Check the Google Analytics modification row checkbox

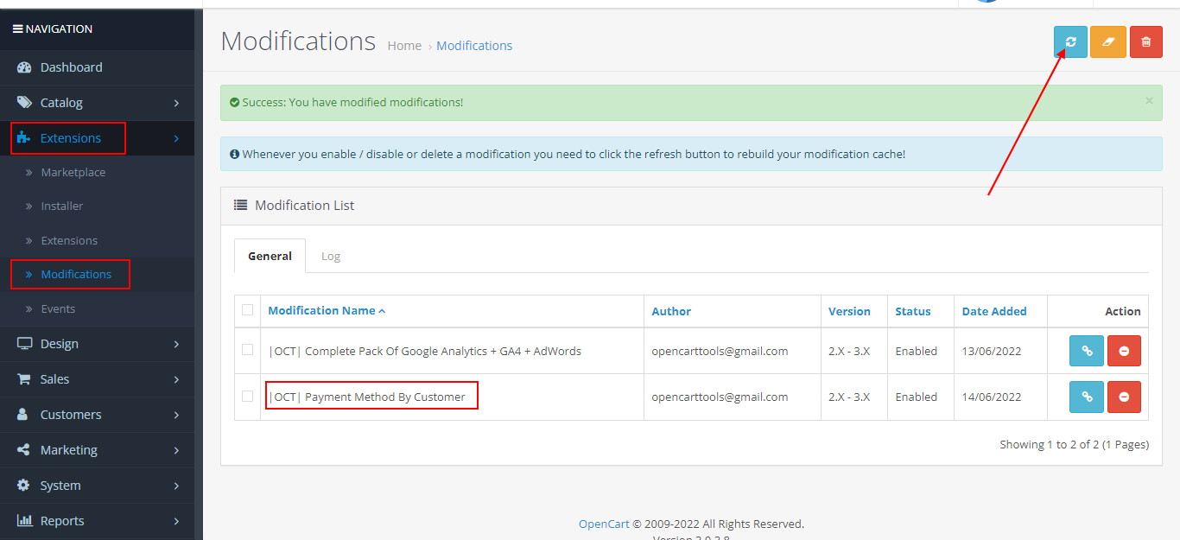(x=248, y=350)
